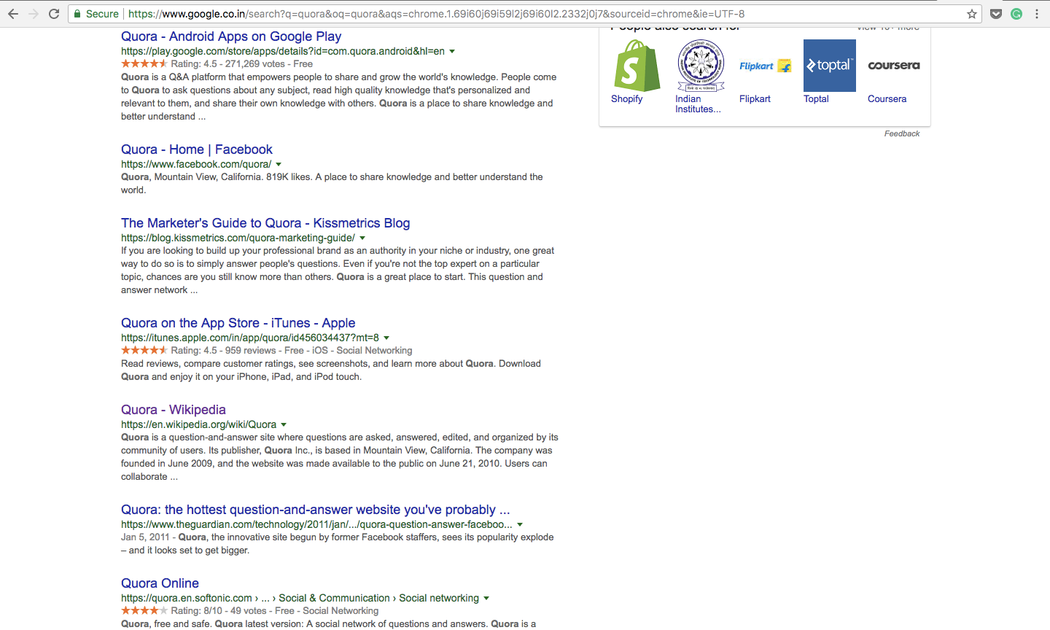Go back to the previous page
Viewport: 1050px width, 630px height.
tap(13, 14)
